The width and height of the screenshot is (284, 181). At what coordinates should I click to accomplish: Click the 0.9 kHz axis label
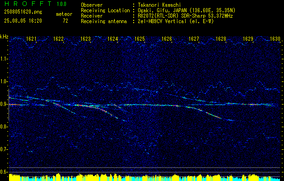[x=3, y=104]
